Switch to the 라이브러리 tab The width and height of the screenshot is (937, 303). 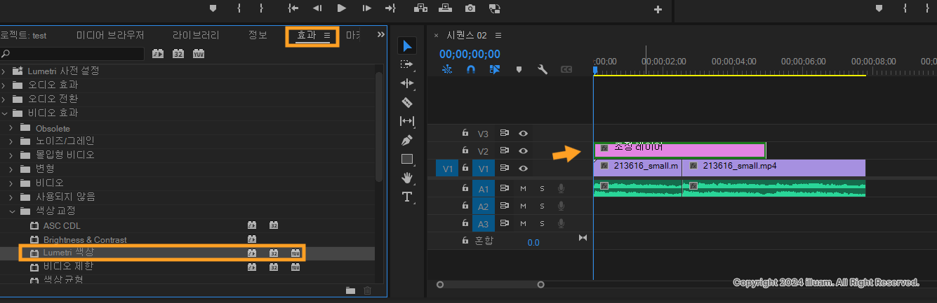click(196, 35)
